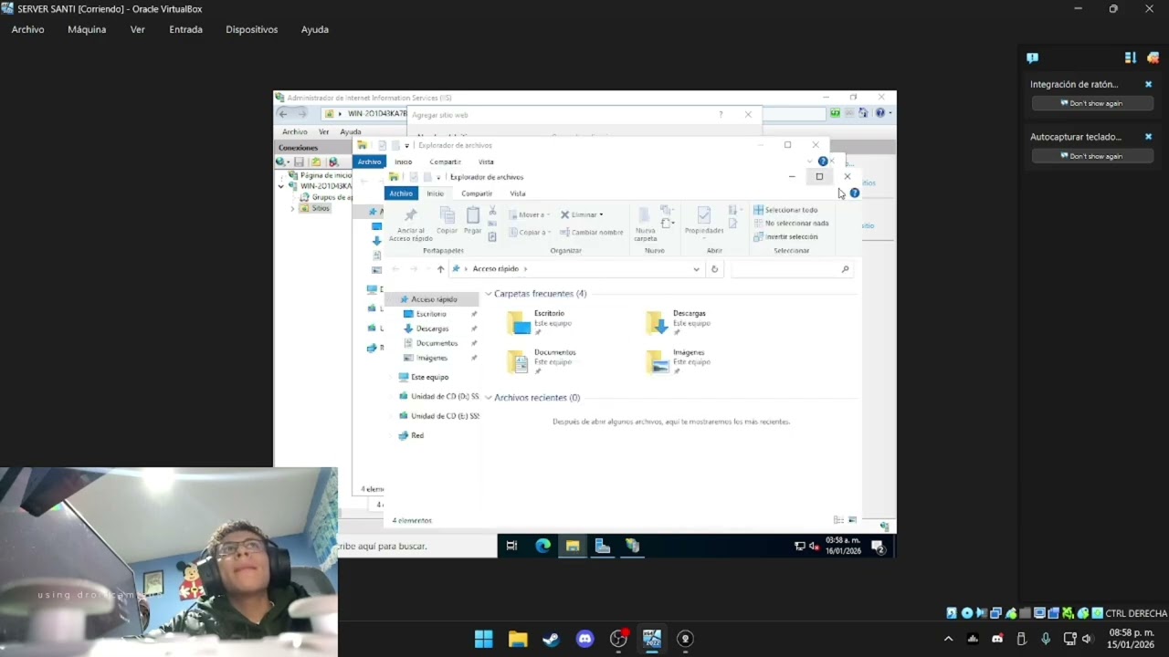Image resolution: width=1169 pixels, height=657 pixels.
Task: Open Microsoft Edge on guest taskbar
Action: point(542,546)
